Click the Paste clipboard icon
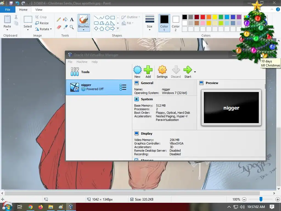 (x=7, y=20)
